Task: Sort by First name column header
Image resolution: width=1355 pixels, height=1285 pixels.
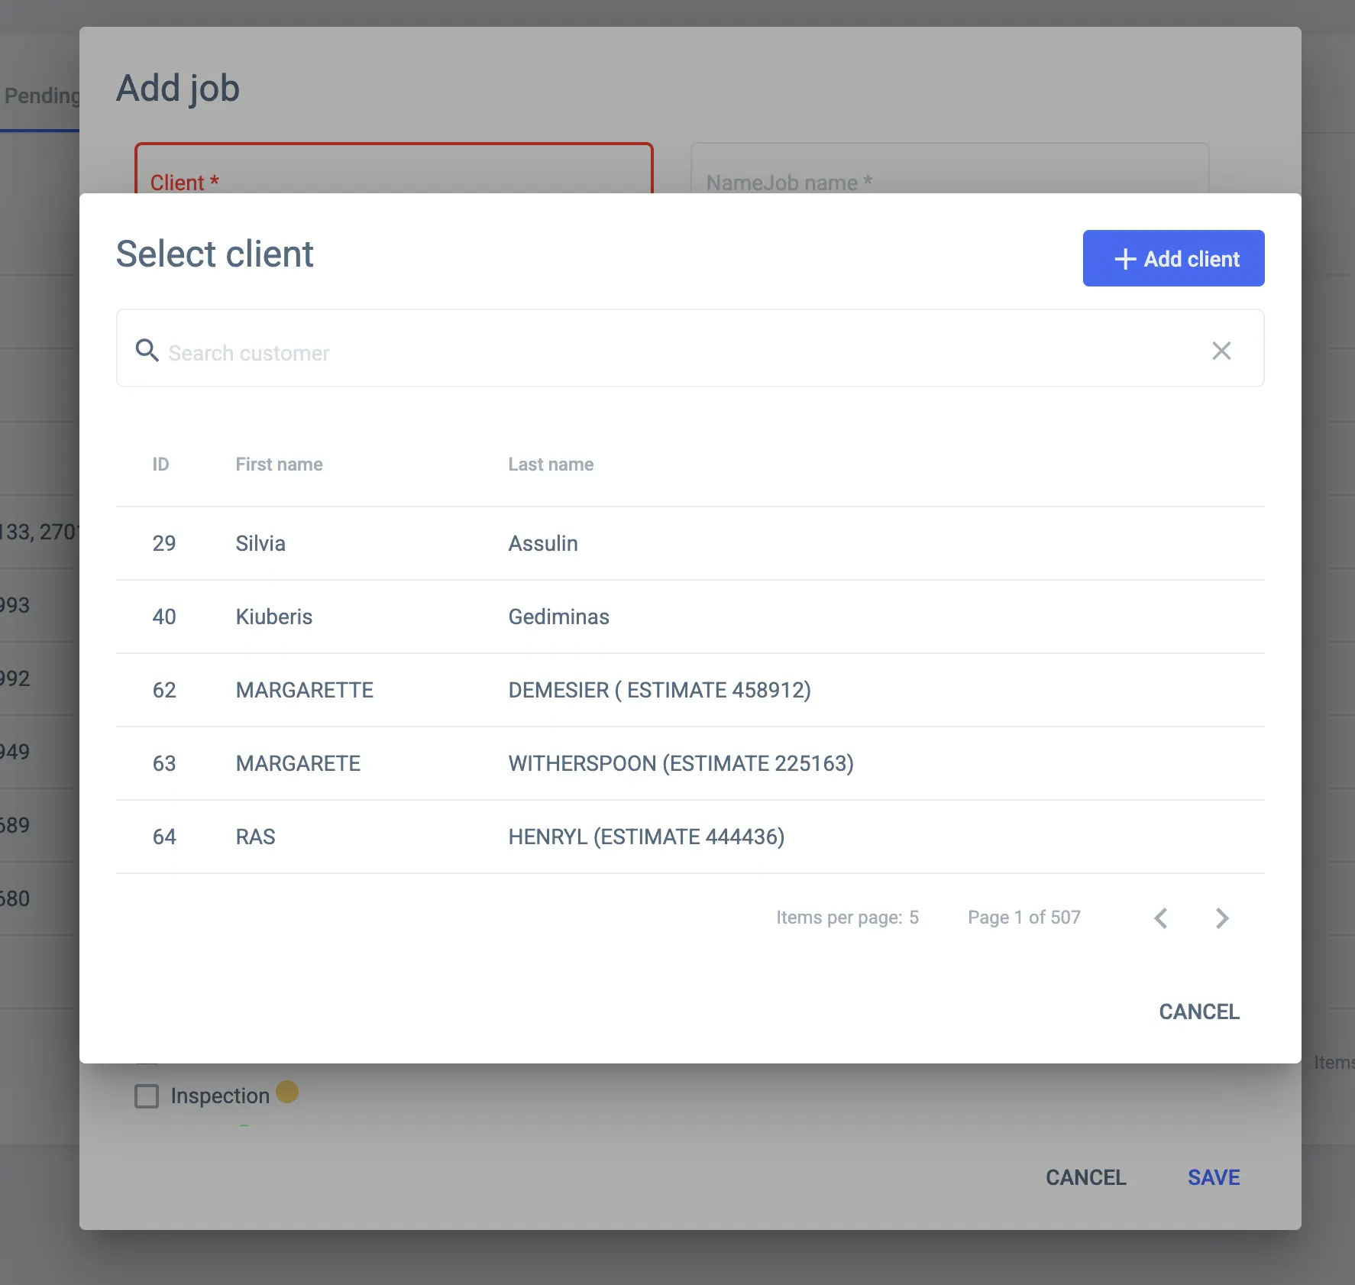Action: (x=279, y=464)
